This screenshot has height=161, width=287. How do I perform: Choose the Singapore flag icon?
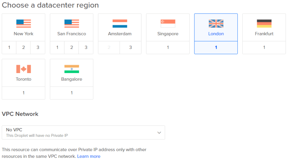point(168,24)
